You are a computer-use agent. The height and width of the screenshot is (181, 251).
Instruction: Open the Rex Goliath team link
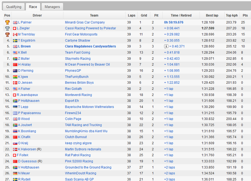pyautogui.click(x=73, y=89)
